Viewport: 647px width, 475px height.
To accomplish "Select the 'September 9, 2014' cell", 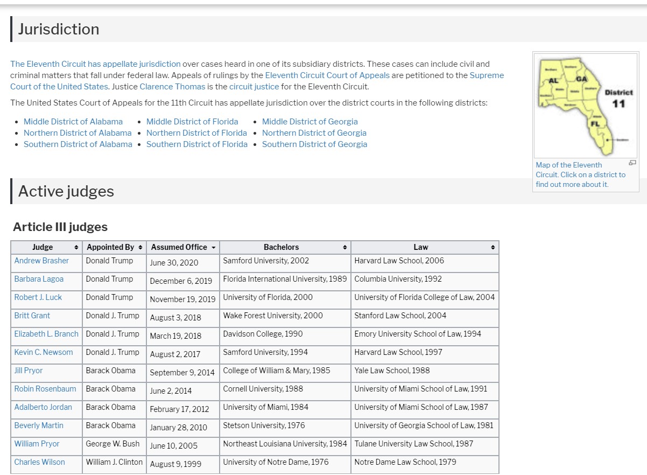I will click(x=183, y=373).
